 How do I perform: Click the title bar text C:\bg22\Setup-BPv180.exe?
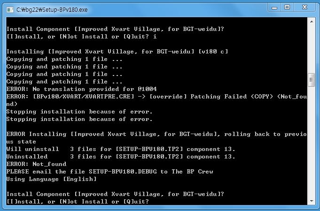tap(52, 10)
